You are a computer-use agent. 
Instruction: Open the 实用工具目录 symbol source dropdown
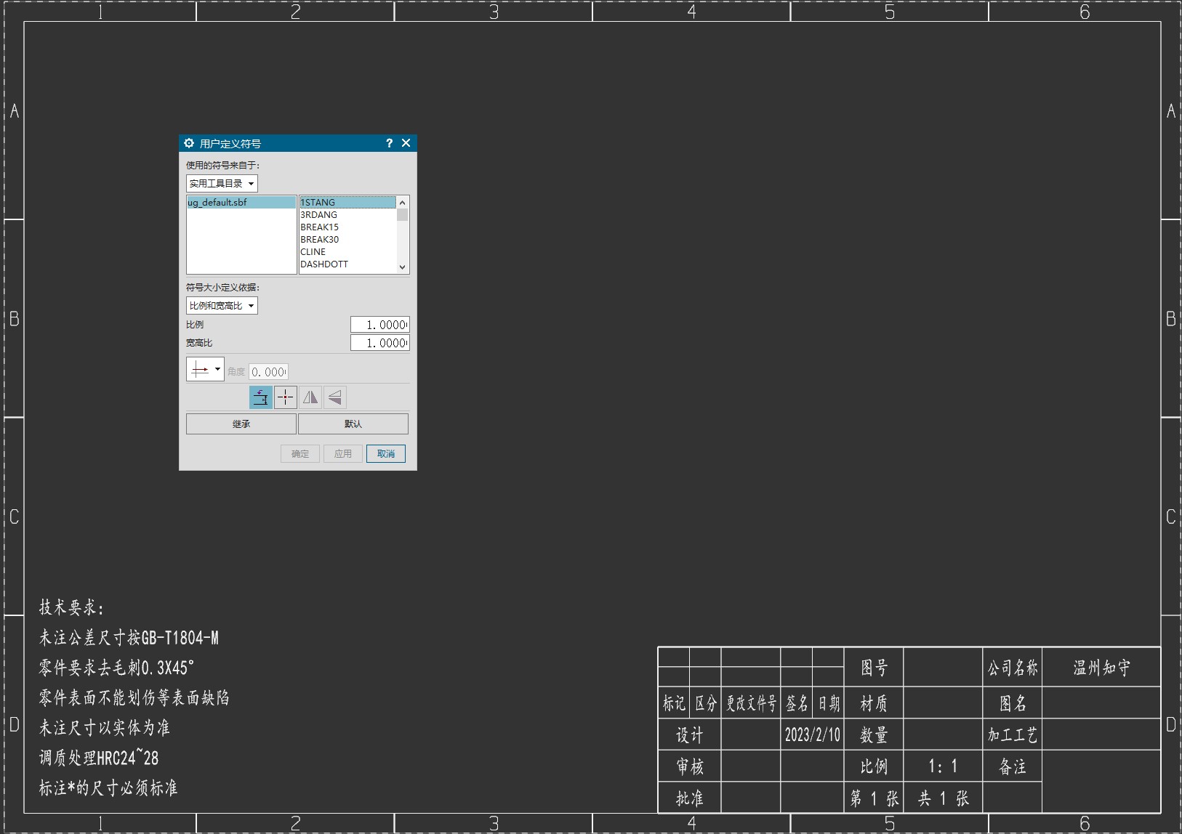point(222,184)
